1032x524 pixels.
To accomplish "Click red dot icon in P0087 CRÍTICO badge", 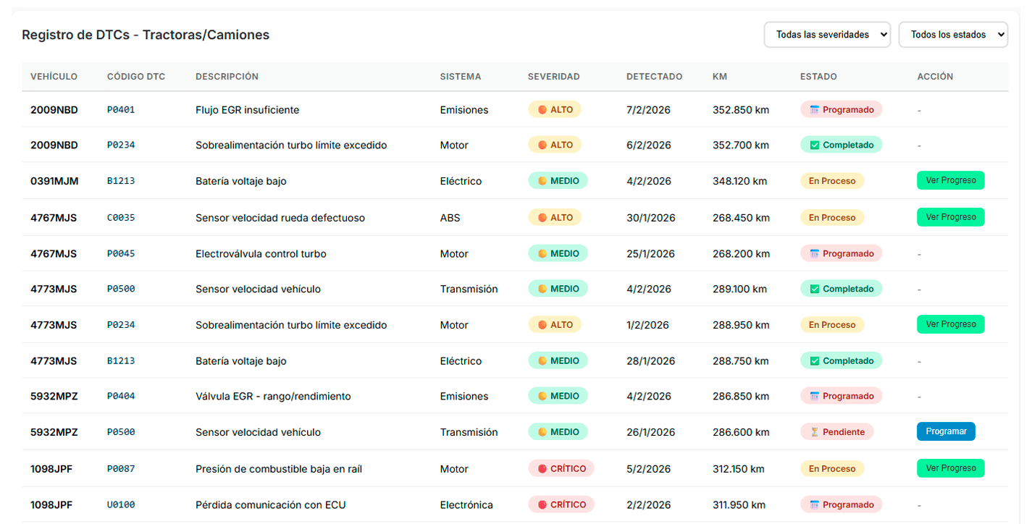I will [542, 469].
